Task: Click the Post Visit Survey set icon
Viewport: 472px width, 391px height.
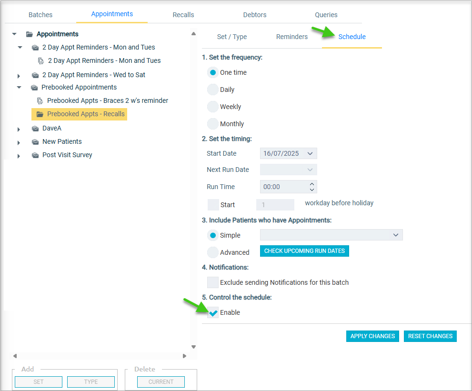Action: [35, 155]
